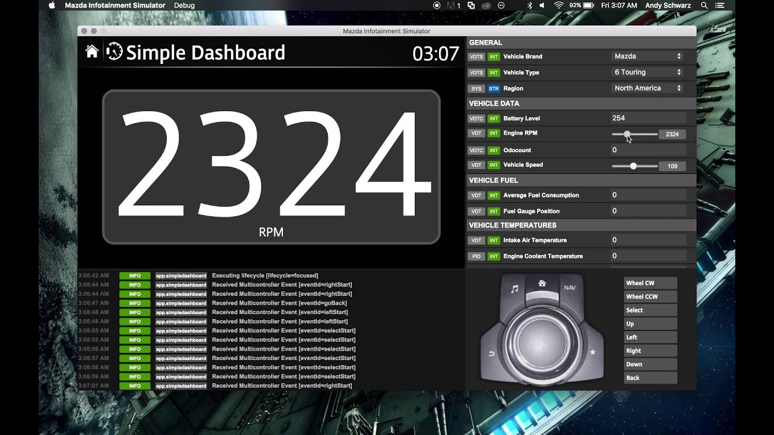This screenshot has height=435, width=774.
Task: Open the Vehicle Type dropdown
Action: click(x=648, y=72)
